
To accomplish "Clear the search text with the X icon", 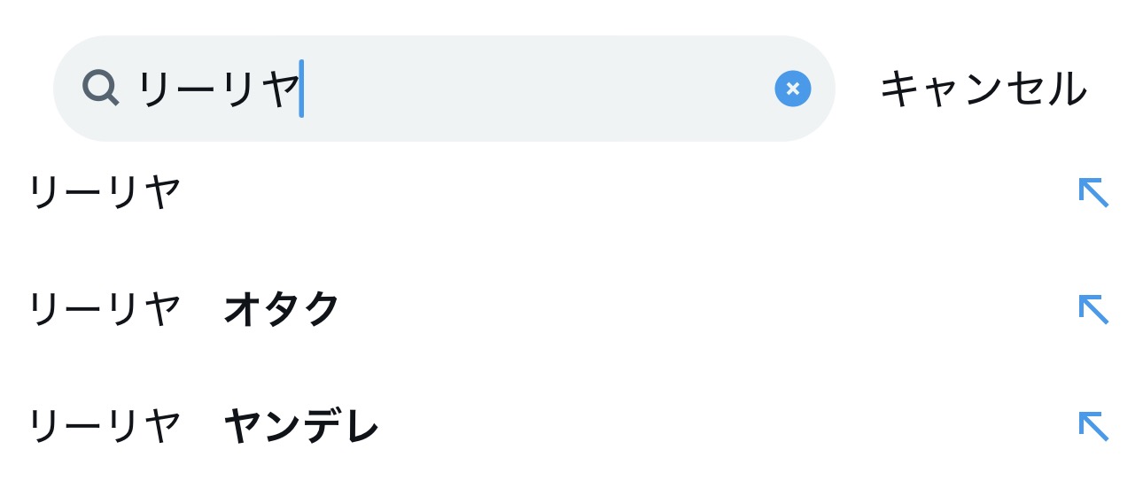I will [792, 89].
